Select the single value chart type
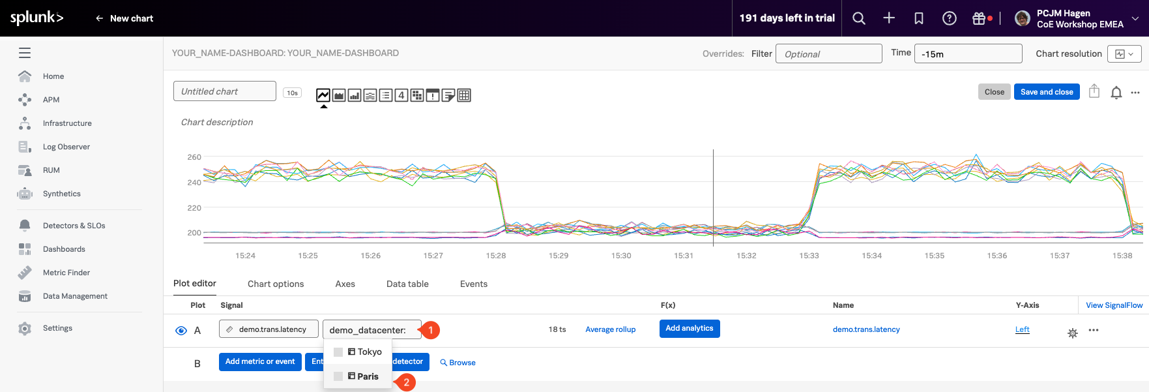The height and width of the screenshot is (392, 1149). [x=401, y=96]
